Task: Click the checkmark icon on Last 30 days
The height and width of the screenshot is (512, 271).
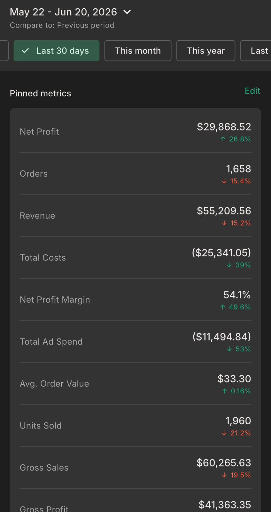Action: [25, 51]
